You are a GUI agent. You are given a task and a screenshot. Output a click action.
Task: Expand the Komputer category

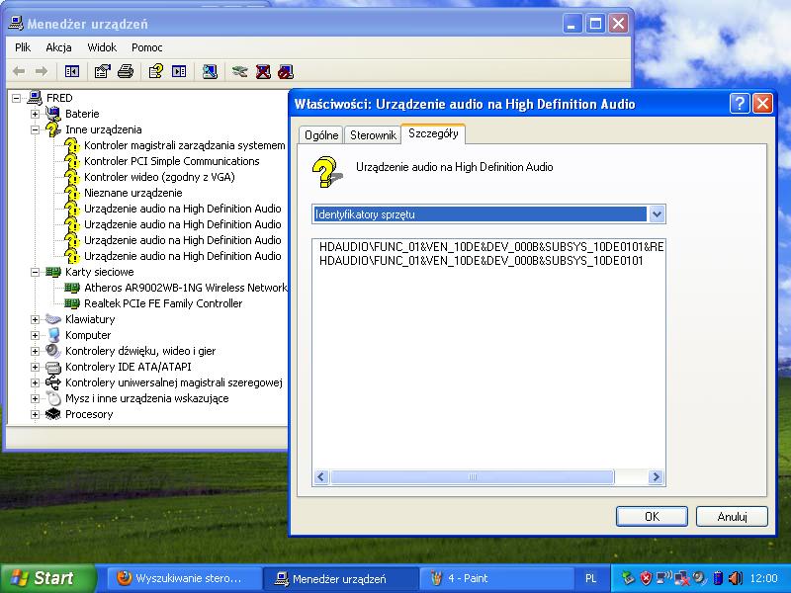pos(35,335)
